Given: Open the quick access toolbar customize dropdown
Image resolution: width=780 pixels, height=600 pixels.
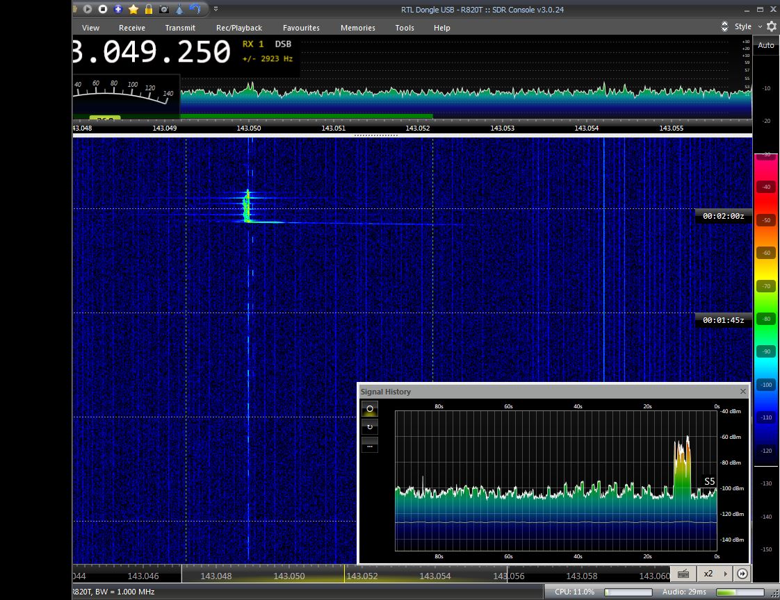Looking at the screenshot, I should tap(216, 9).
